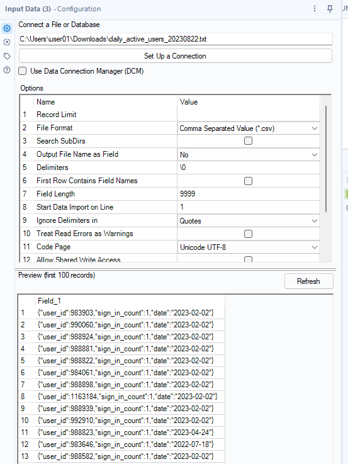Select preview row dated 2022-07-18

pyautogui.click(x=121, y=444)
